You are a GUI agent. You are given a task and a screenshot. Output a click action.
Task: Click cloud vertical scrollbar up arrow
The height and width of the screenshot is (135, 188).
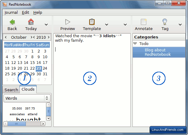(48, 105)
